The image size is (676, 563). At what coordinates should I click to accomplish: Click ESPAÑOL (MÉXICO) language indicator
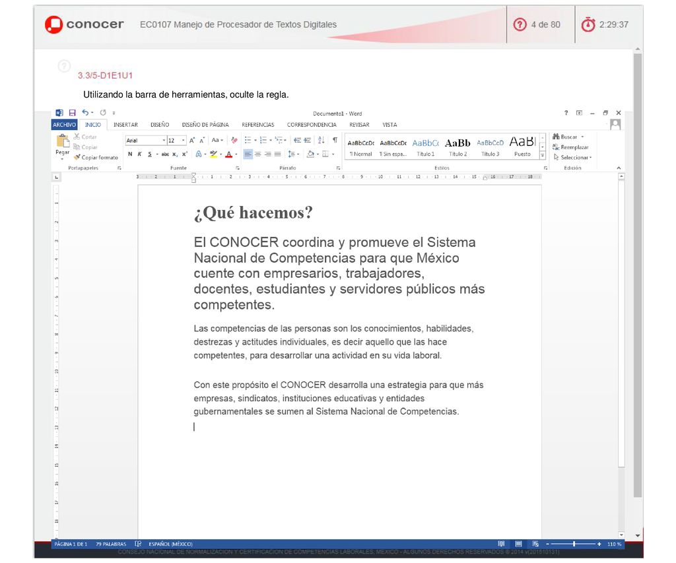171,544
